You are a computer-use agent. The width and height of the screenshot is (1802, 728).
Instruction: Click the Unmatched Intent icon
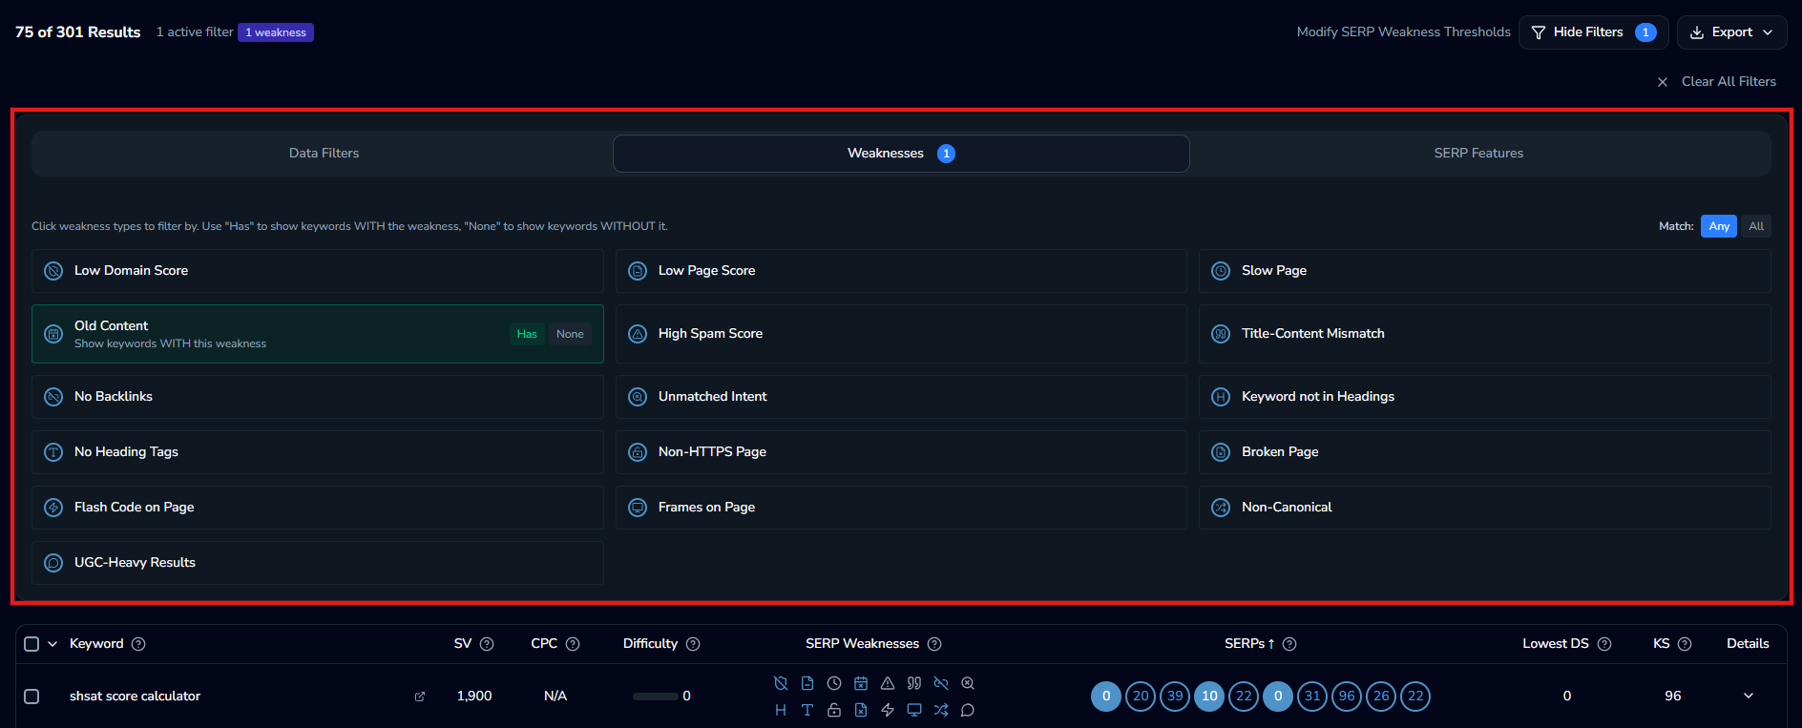tap(638, 397)
